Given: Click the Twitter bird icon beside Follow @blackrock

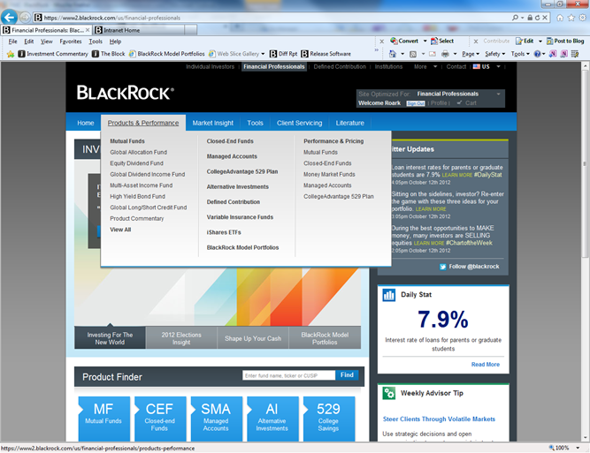Looking at the screenshot, I should pos(443,267).
